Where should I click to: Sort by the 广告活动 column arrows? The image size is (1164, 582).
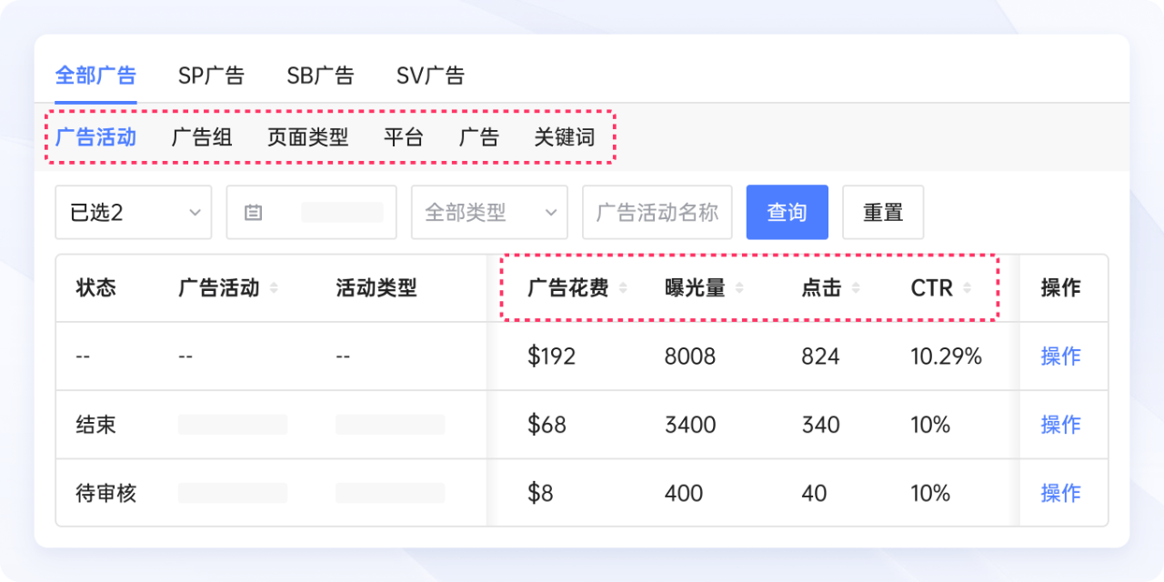274,288
